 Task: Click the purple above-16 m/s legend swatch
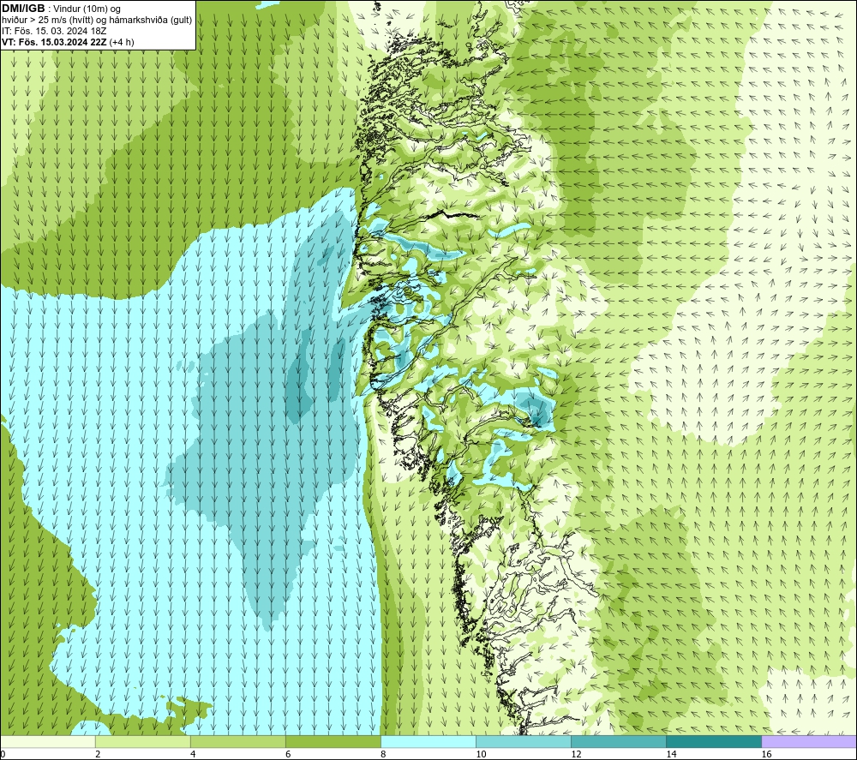point(809,741)
